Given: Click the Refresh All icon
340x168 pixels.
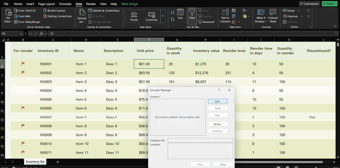Looking at the screenshot, I should [x=82, y=13].
